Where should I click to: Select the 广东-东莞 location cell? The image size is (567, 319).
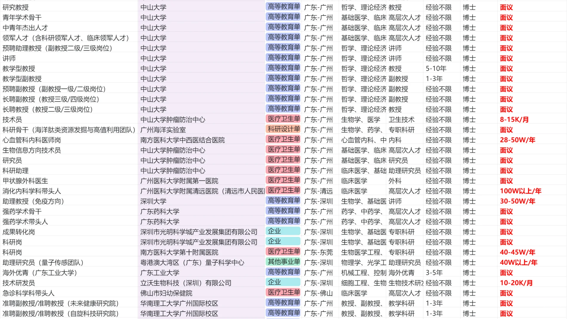coord(318,253)
